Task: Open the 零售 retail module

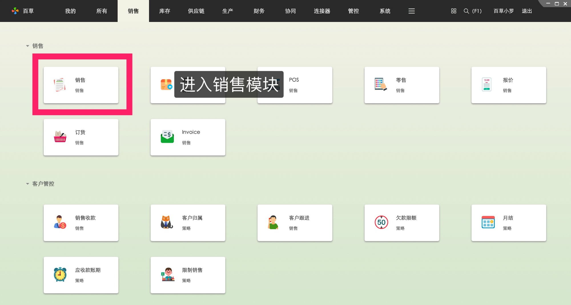Action: (x=401, y=85)
